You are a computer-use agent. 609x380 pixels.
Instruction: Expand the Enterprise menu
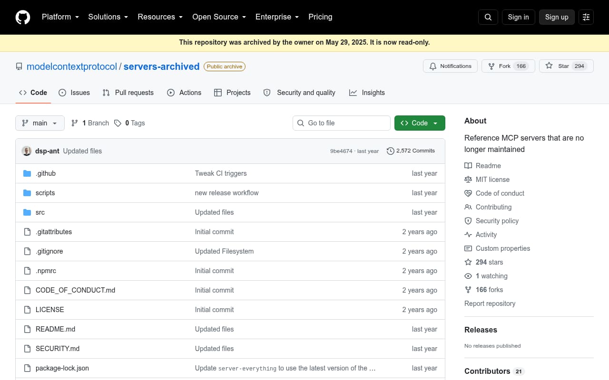pyautogui.click(x=277, y=17)
